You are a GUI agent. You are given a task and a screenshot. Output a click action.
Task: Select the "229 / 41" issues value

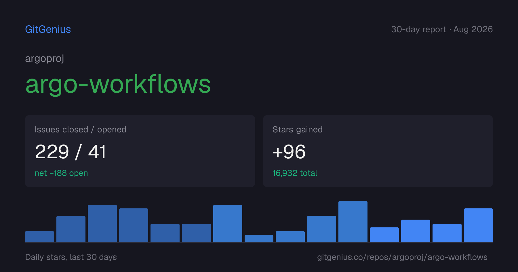click(x=70, y=152)
